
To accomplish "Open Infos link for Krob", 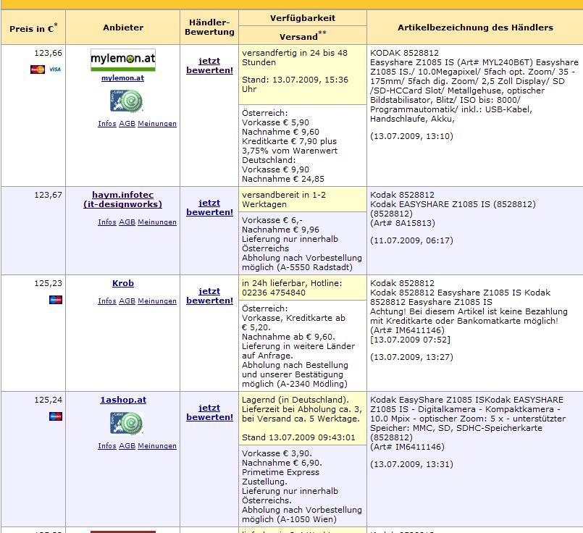I will tap(107, 301).
